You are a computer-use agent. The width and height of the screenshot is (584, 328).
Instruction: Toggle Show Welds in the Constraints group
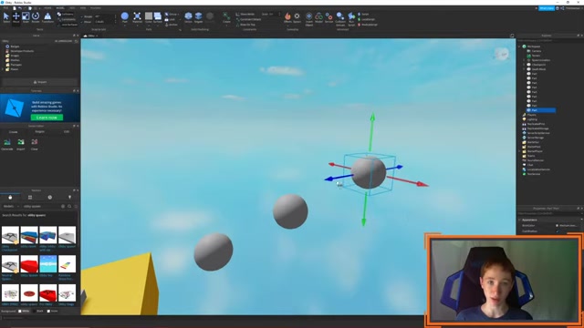click(x=245, y=15)
